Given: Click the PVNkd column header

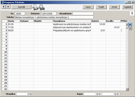Looking at the screenshot, I should [x=125, y=21].
